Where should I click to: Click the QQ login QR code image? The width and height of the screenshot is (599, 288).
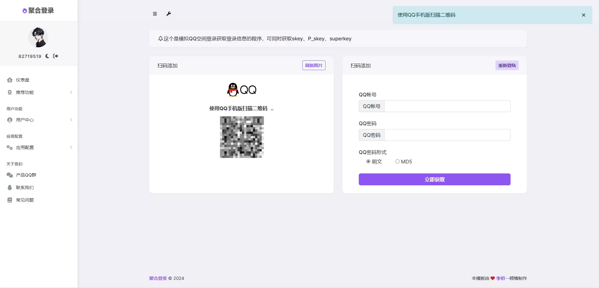[x=242, y=137]
